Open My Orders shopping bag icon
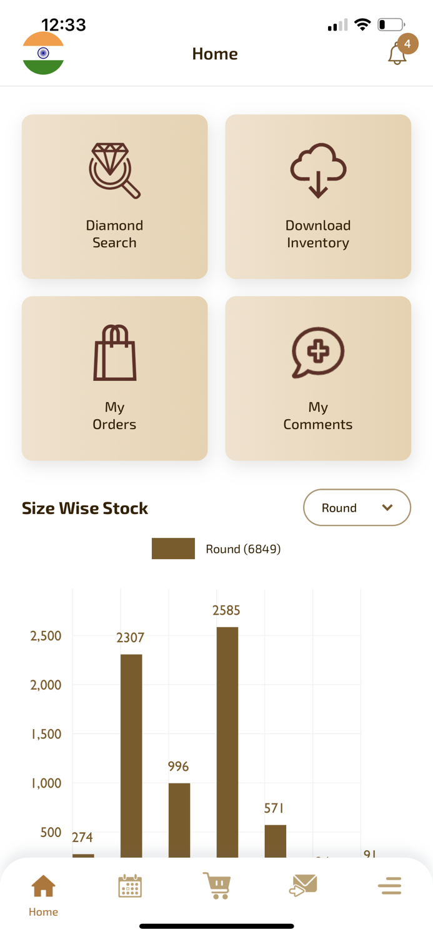 (114, 352)
